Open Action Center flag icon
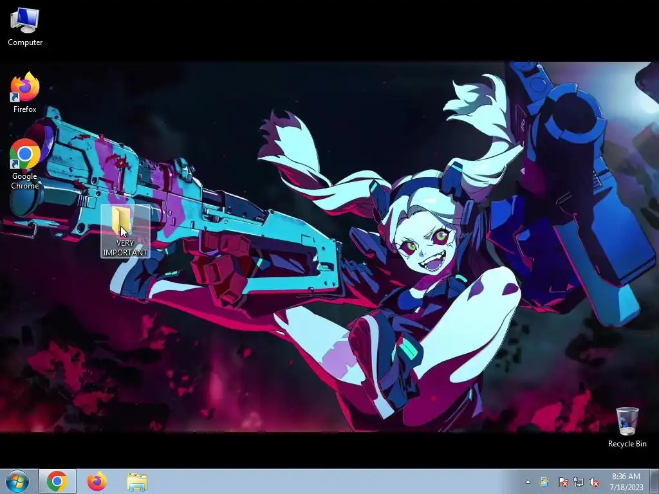Viewport: 659px width, 494px height. point(562,482)
